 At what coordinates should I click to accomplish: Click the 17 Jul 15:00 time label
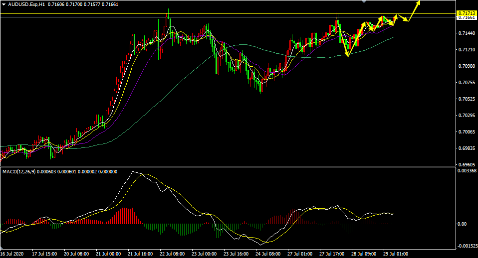(x=44, y=254)
